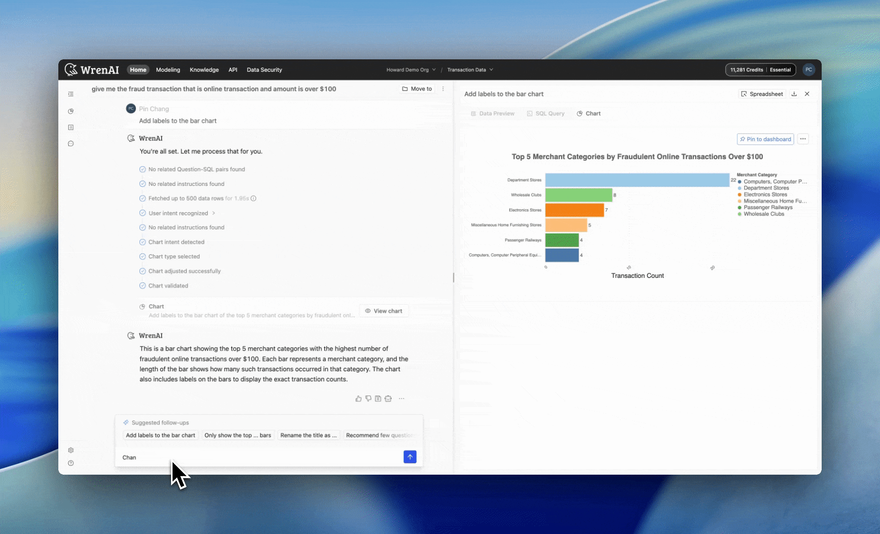The height and width of the screenshot is (534, 880).
Task: Switch to the SQL Query tab
Action: click(546, 114)
